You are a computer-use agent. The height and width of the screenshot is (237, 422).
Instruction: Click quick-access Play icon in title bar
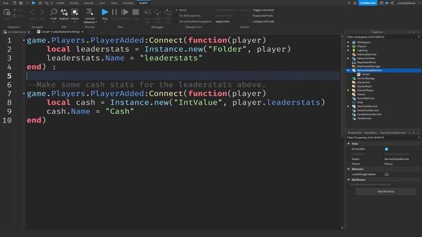[34, 3]
